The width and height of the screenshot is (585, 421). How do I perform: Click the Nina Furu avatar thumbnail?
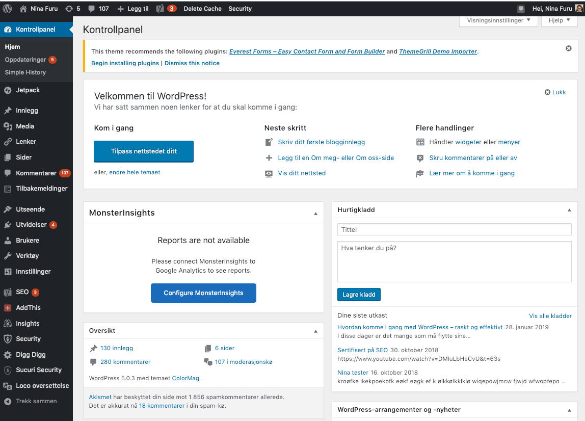point(579,8)
